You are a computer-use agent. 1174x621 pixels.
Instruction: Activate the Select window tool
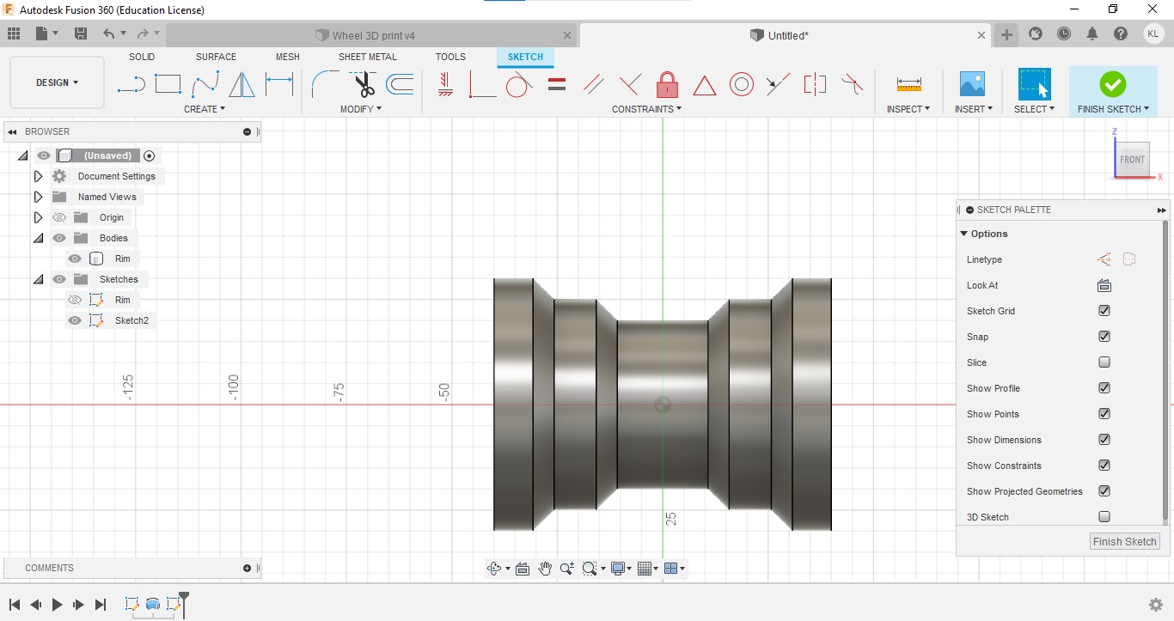click(1034, 84)
